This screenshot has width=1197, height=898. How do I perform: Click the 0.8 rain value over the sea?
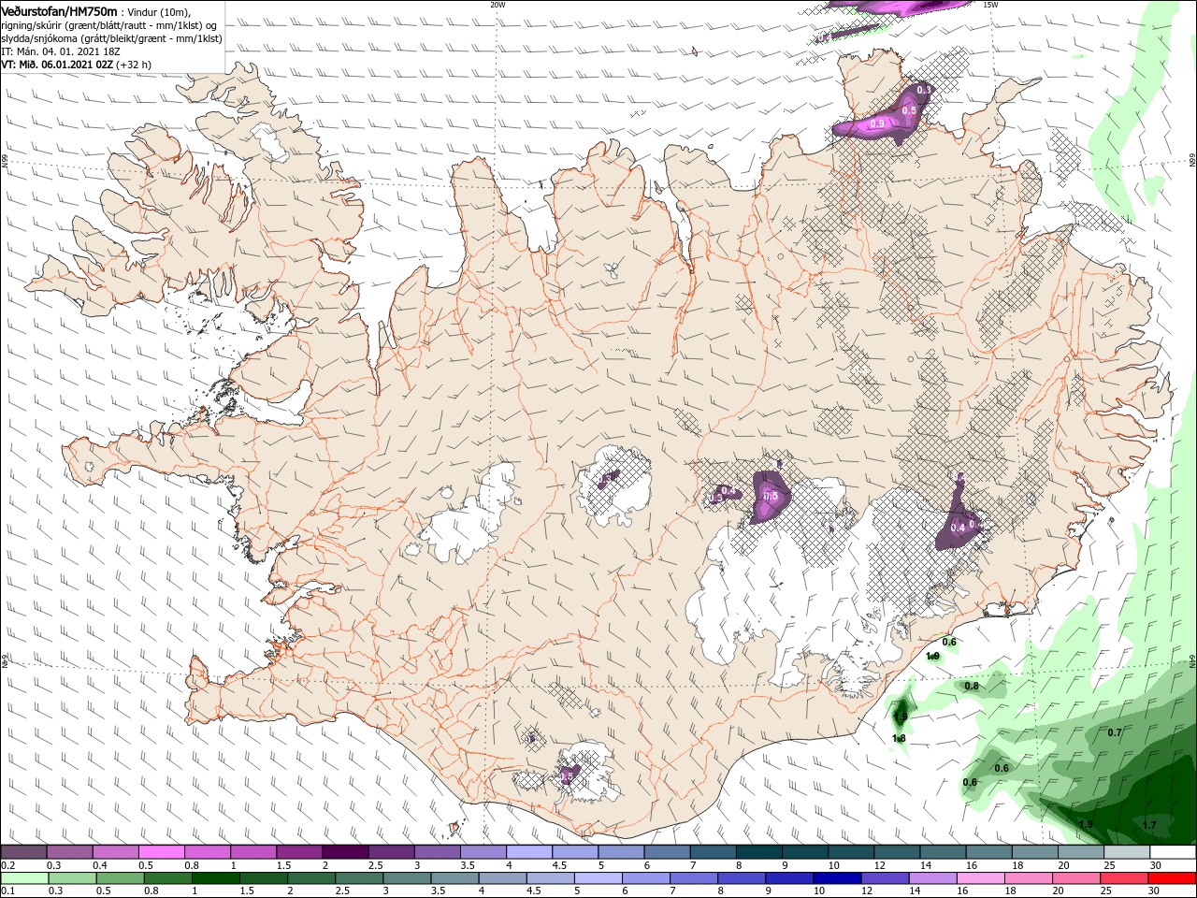972,686
